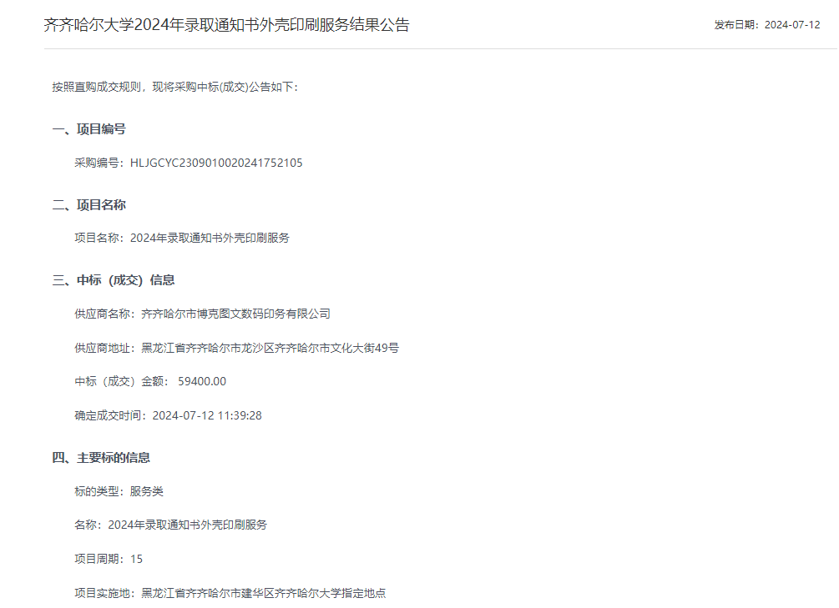Click the 采购编号 label
Screen dimensions: 839x608
click(99, 163)
